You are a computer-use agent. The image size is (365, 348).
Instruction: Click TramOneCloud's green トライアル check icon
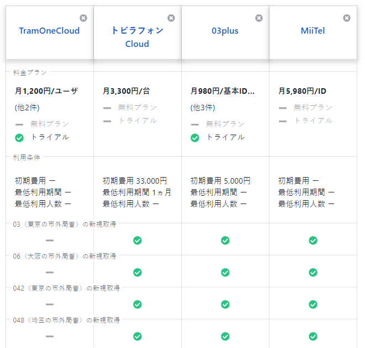19,137
